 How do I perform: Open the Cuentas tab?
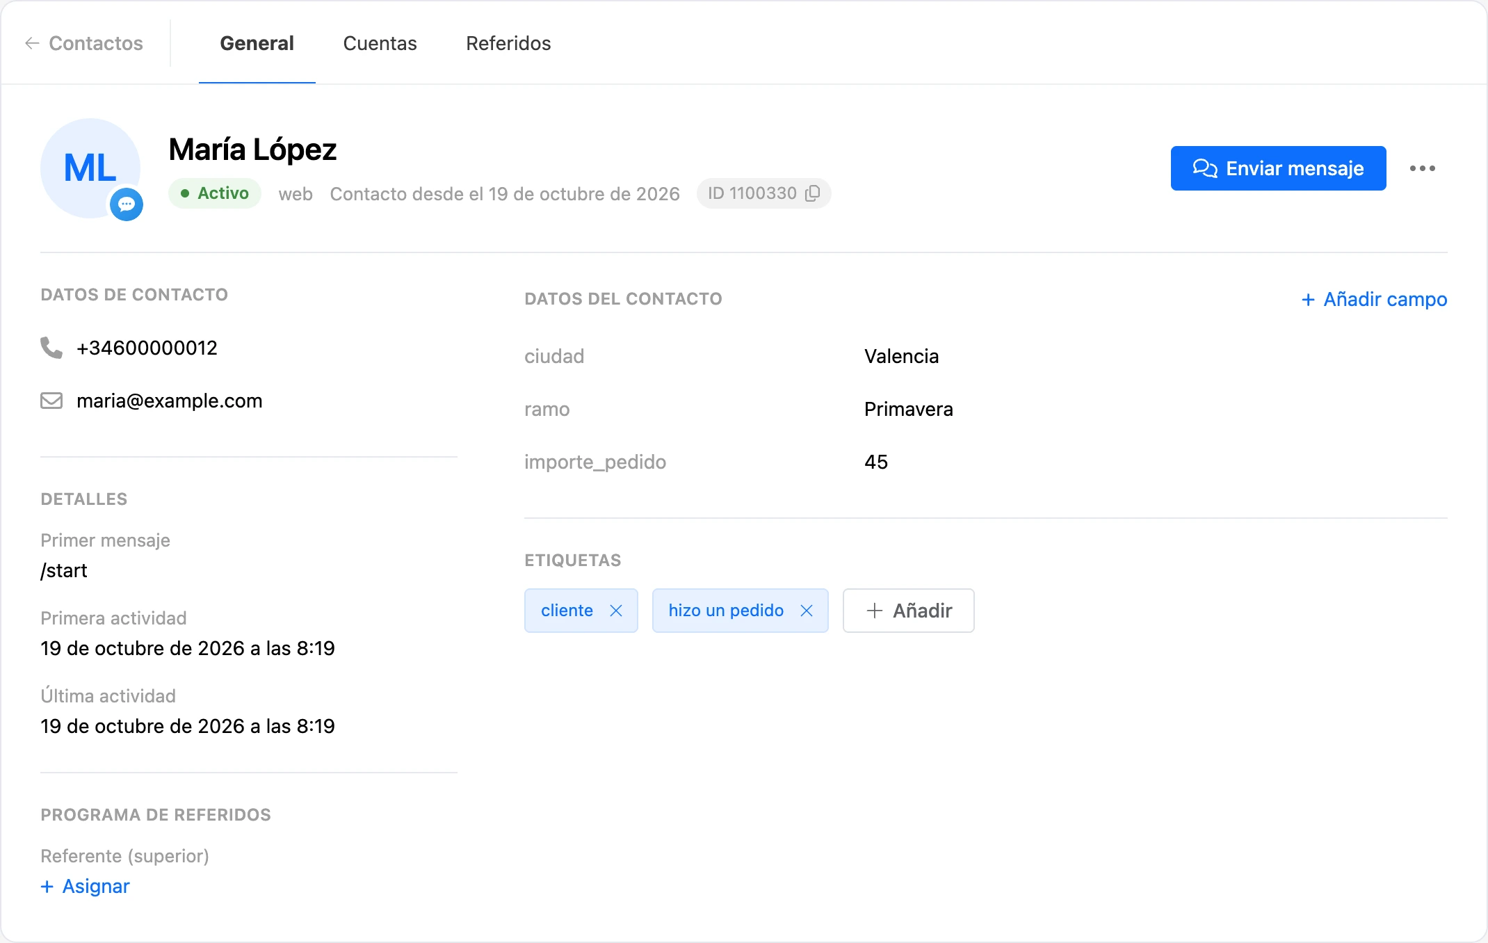(x=380, y=43)
